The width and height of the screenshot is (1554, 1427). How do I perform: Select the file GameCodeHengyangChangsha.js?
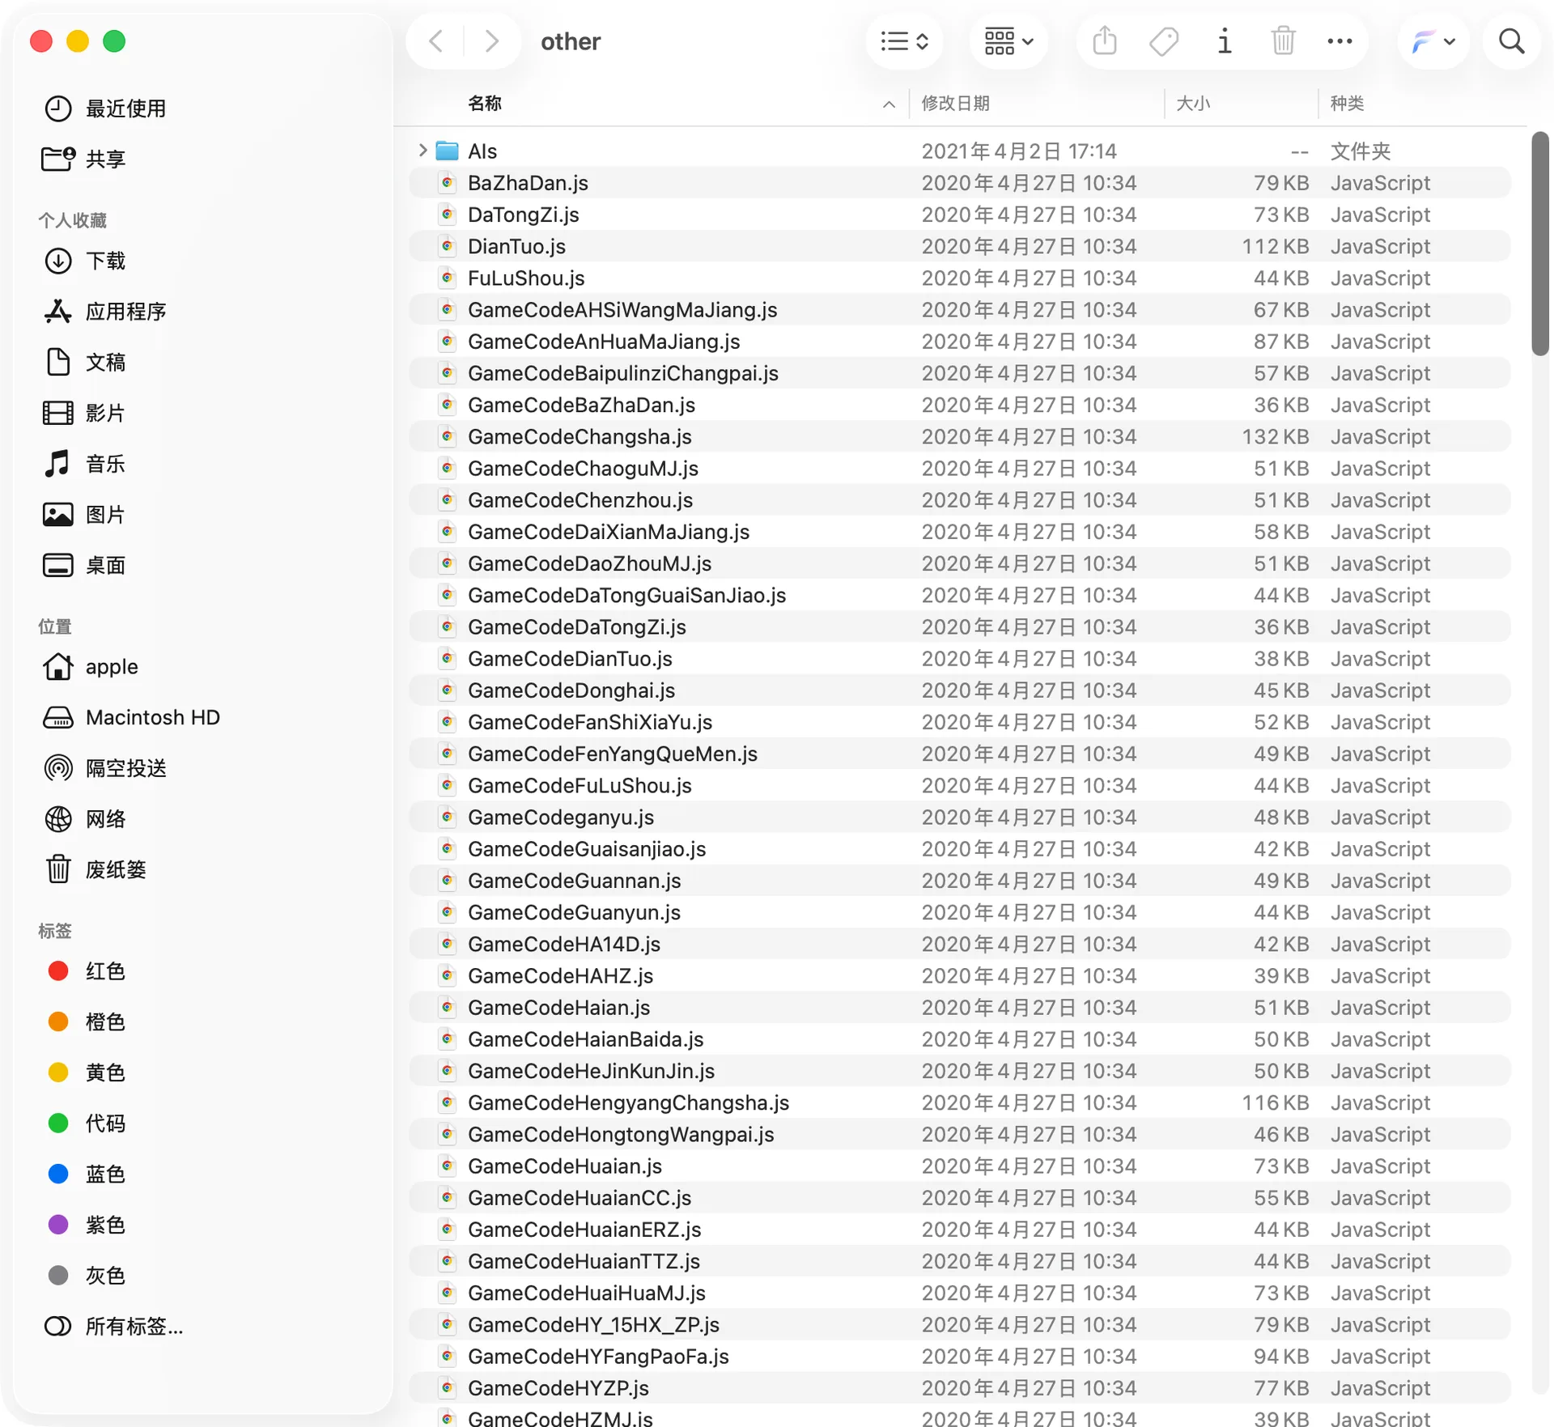coord(960,1102)
